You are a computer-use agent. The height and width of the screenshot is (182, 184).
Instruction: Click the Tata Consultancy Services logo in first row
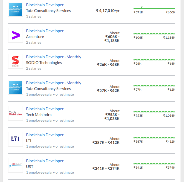[x=16, y=9]
